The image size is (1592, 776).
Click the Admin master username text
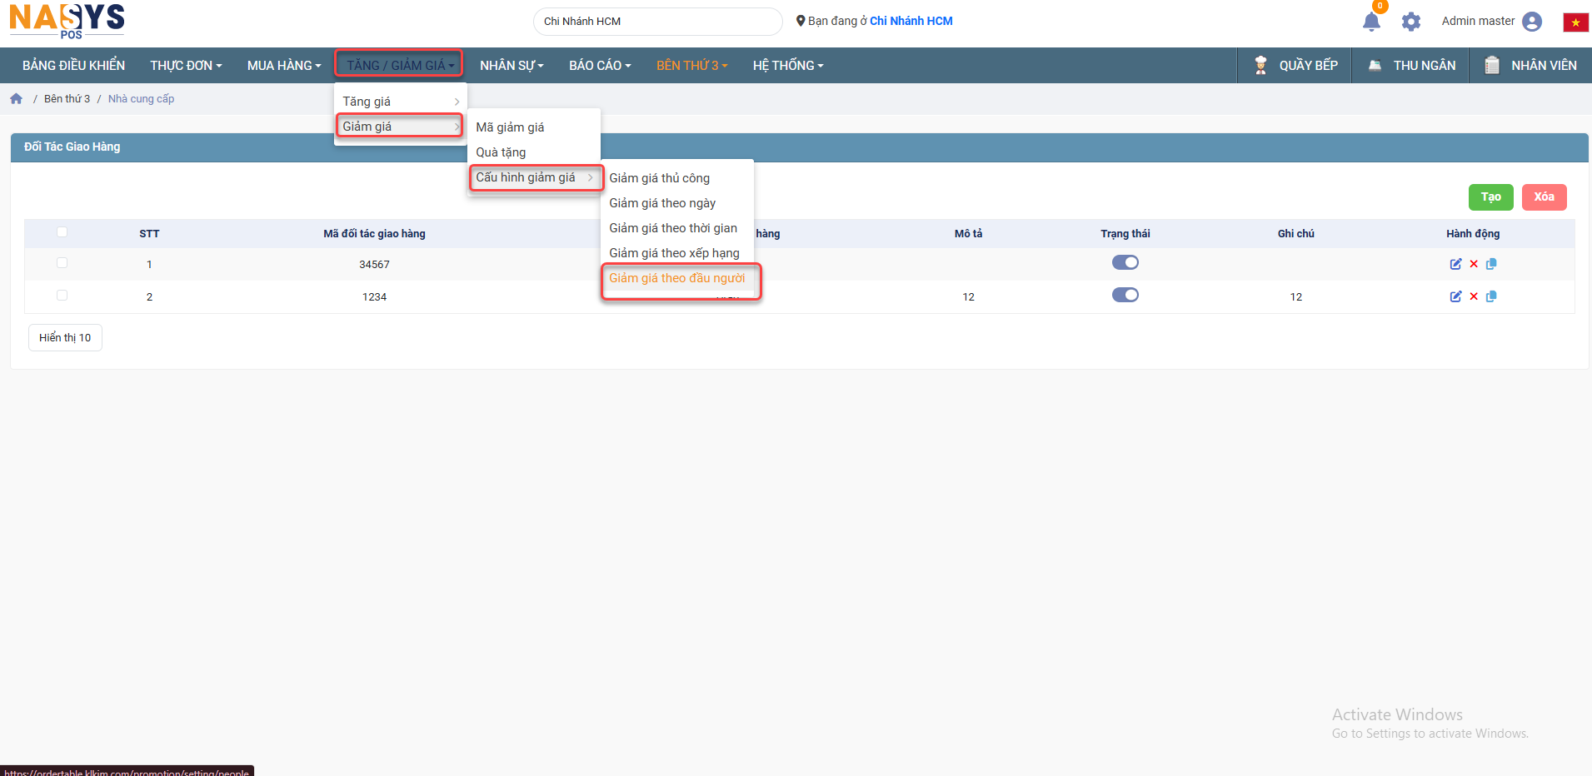(x=1478, y=21)
